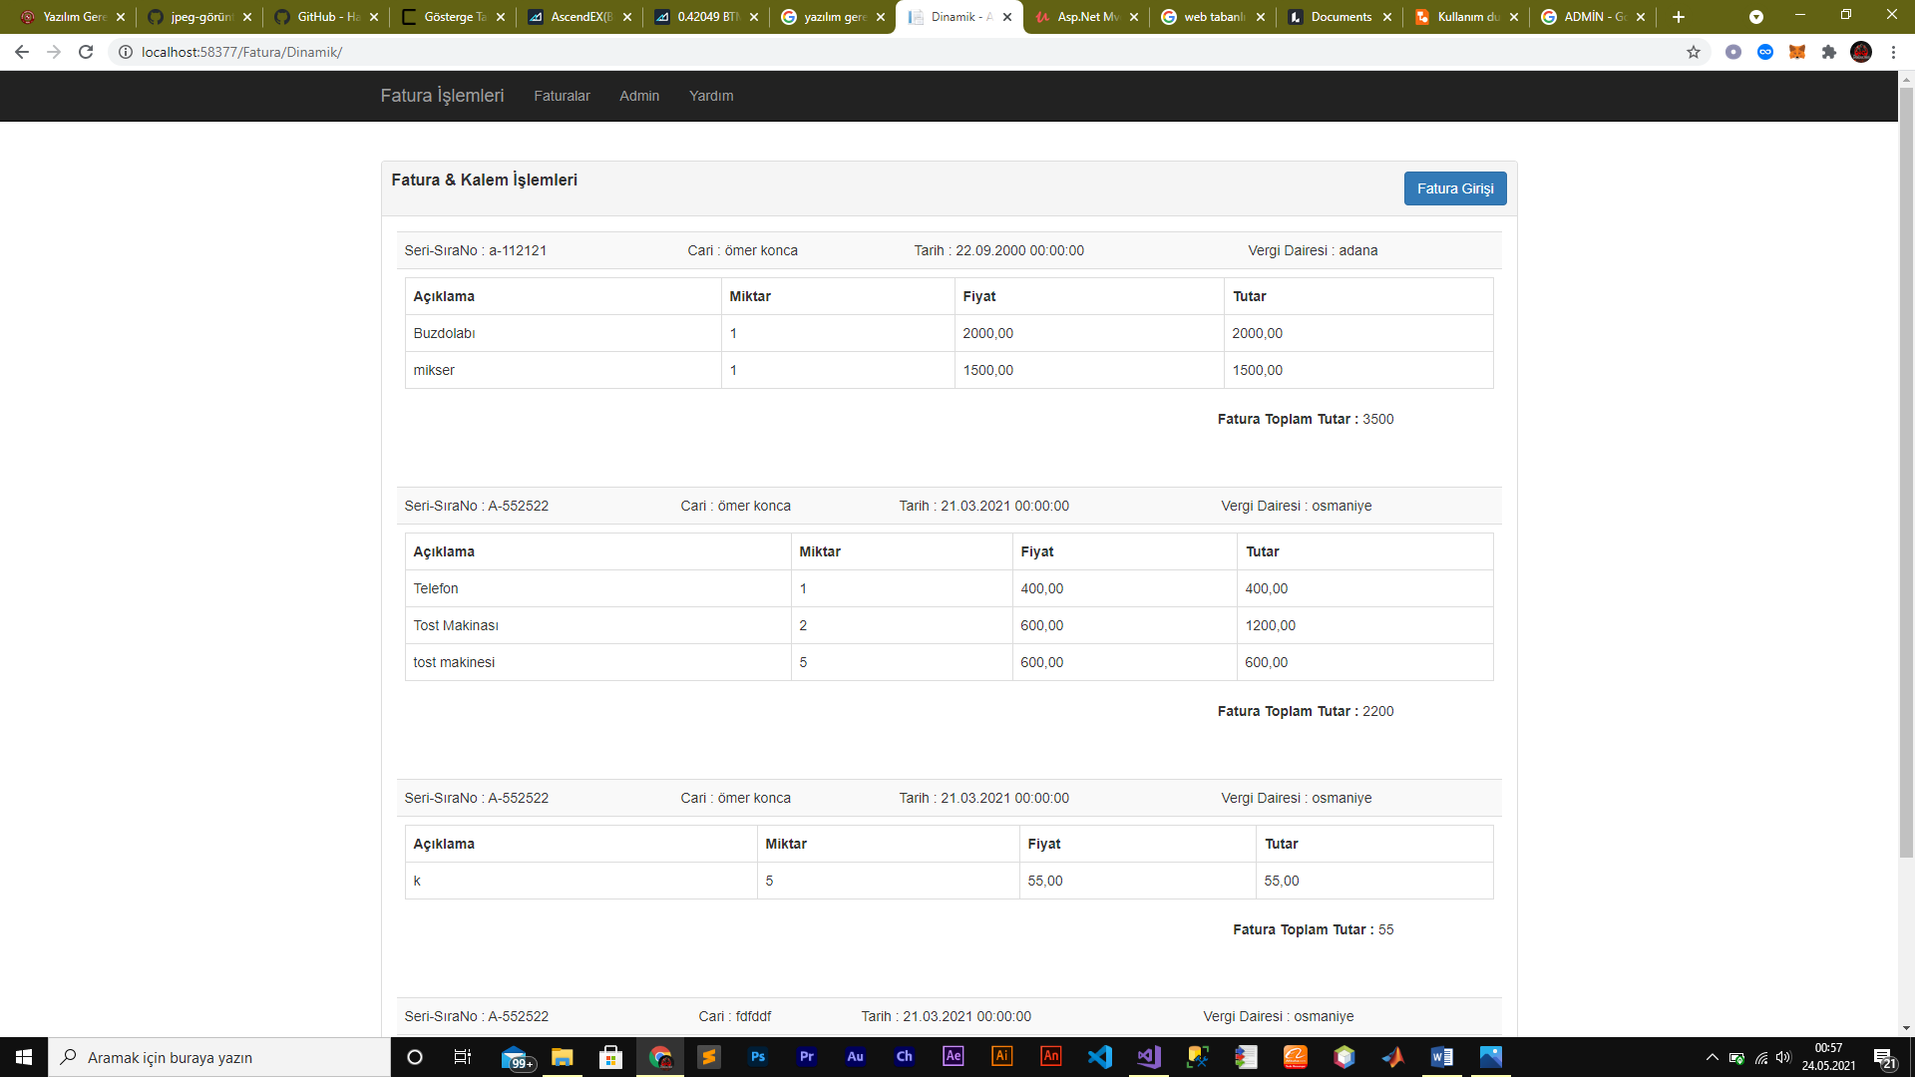Launch After Effects from the taskbar
Screen dimensions: 1915x1077
(953, 1057)
